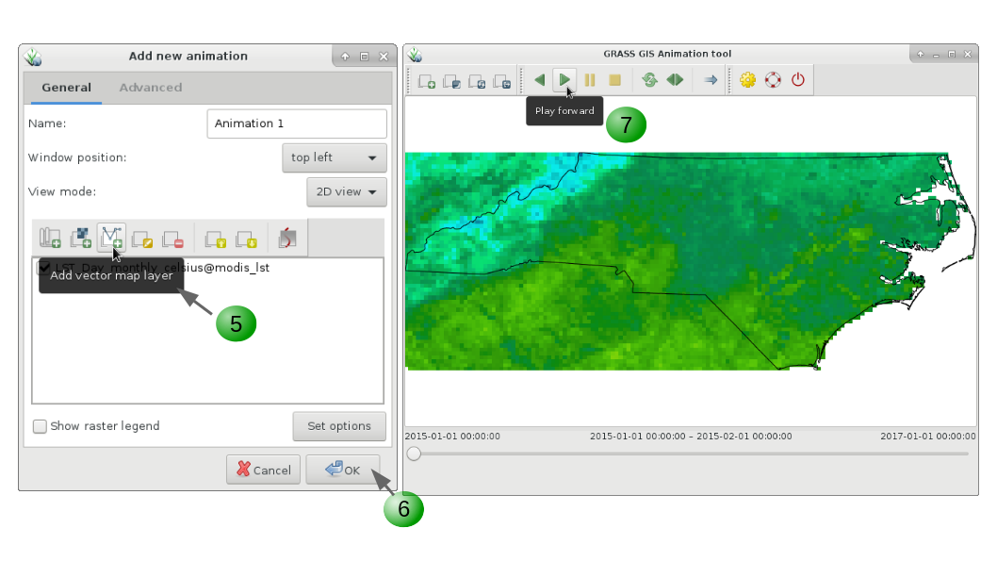Click the North Carolina temperature map display
Image resolution: width=997 pixels, height=561 pixels.
(690, 261)
